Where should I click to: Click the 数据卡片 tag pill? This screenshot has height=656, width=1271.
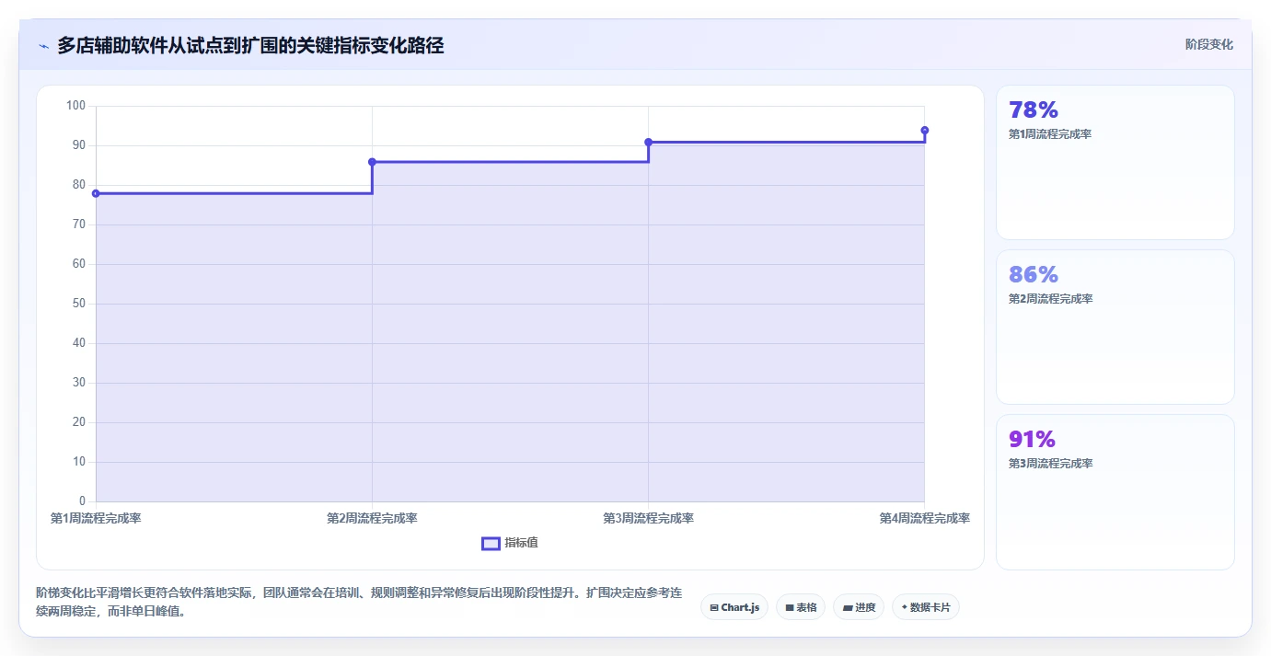(x=926, y=607)
